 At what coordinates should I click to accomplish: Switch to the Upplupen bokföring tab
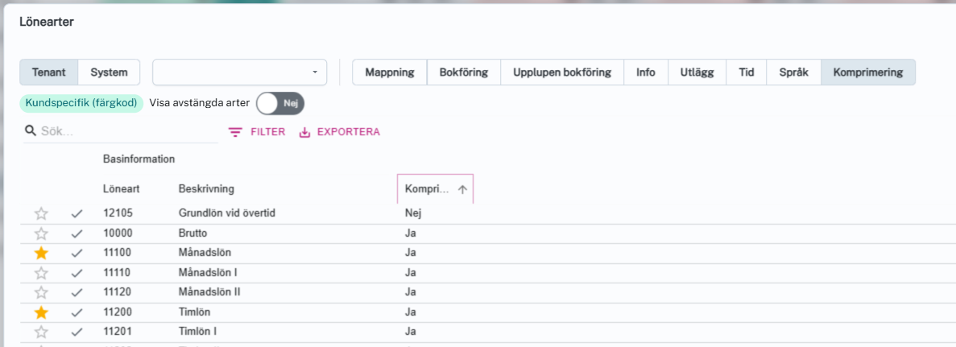(x=562, y=72)
